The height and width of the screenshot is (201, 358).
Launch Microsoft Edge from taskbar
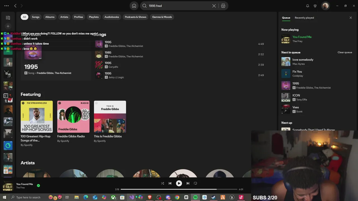pos(86,197)
